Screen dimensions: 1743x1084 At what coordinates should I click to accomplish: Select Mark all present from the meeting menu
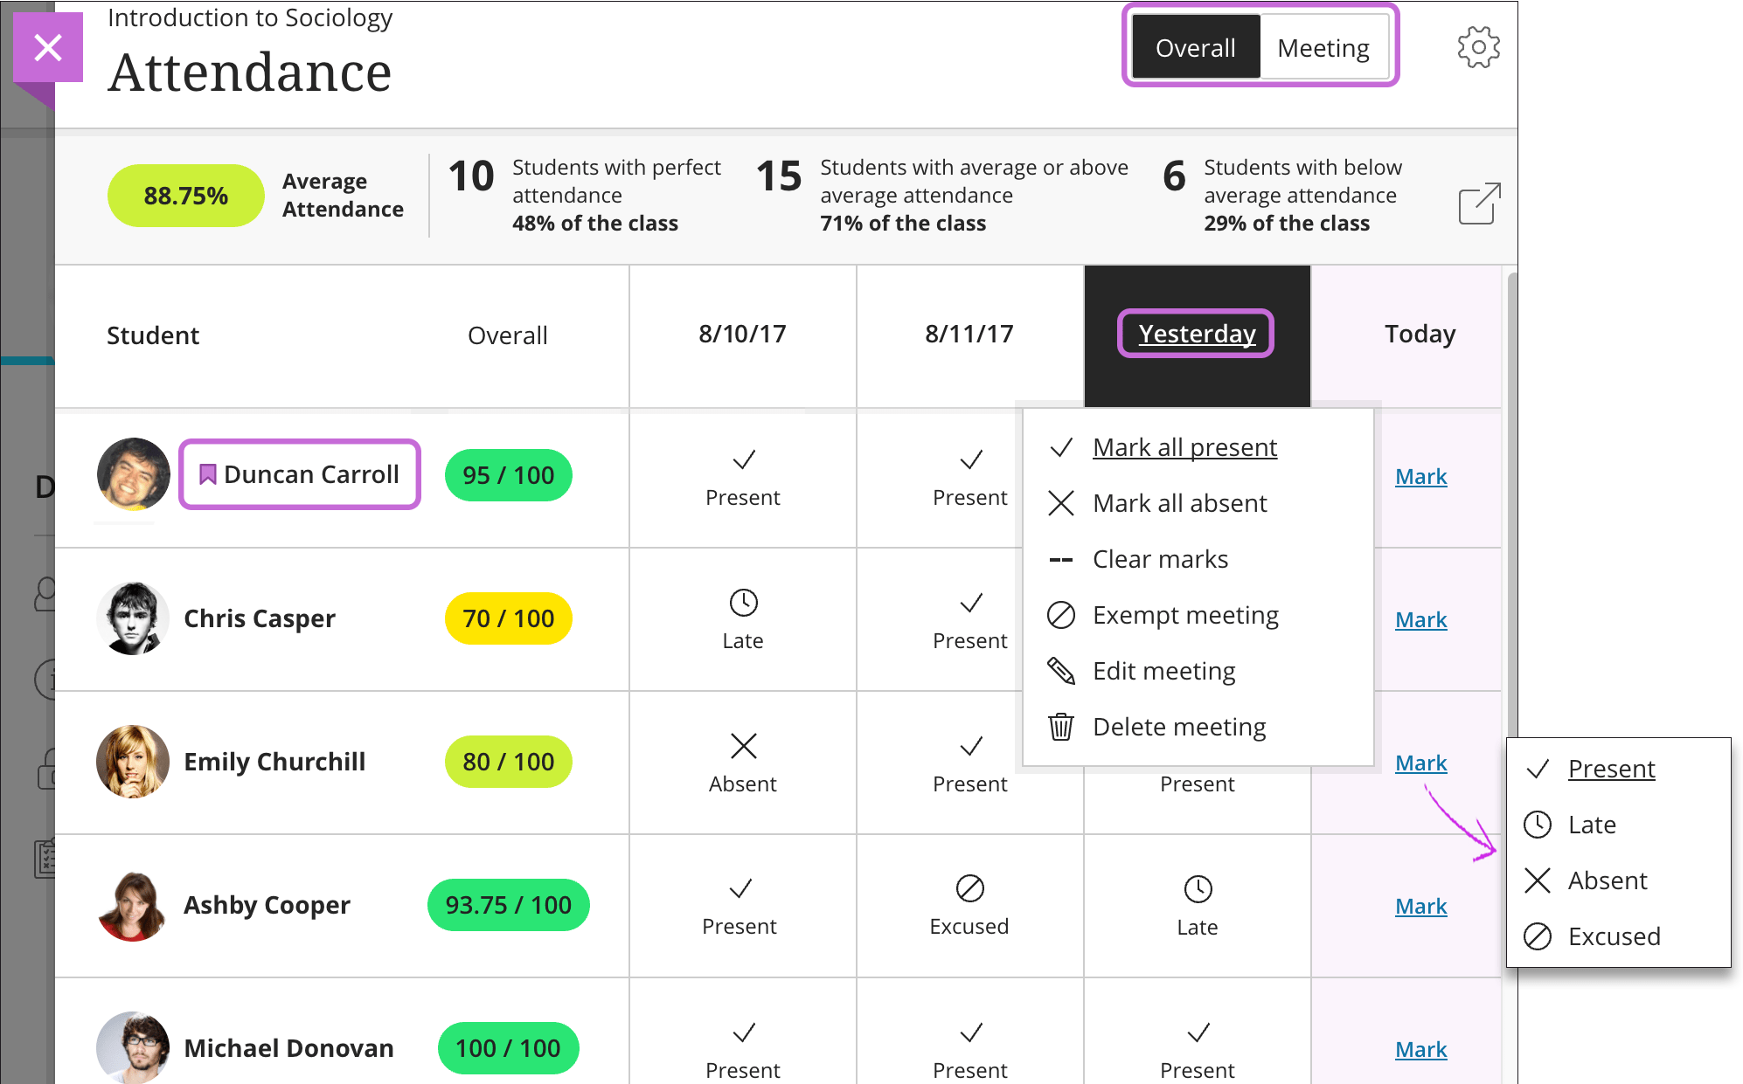tap(1184, 447)
